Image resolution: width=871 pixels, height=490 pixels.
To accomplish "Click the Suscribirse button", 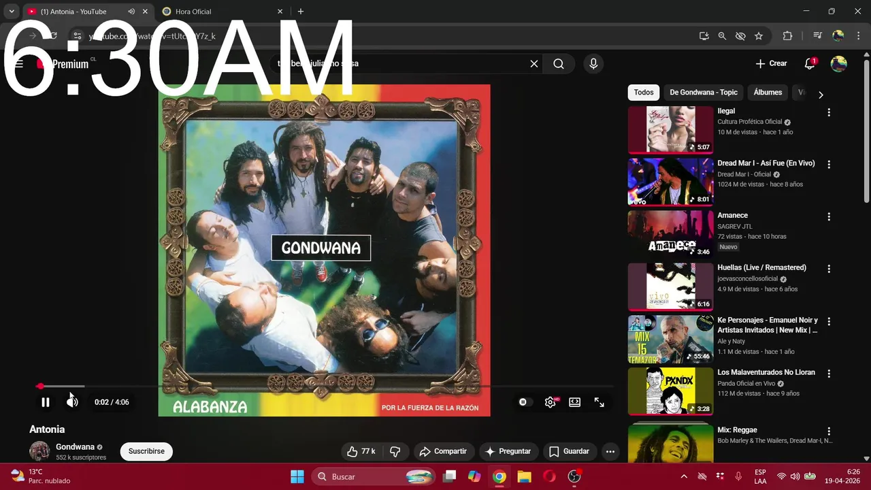I will pos(146,451).
